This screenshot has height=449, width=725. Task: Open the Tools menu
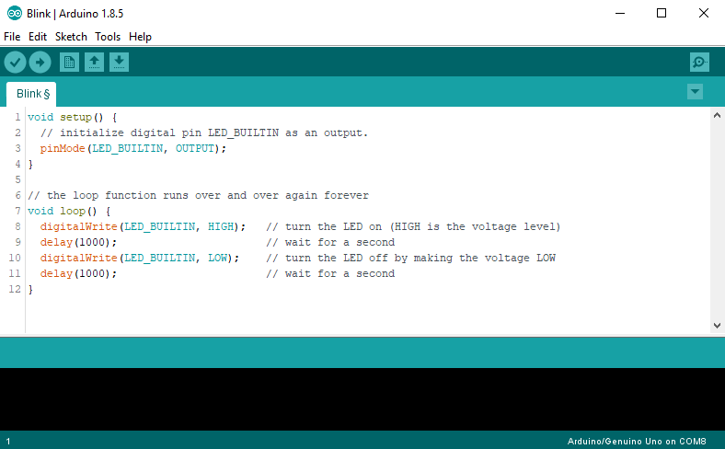pyautogui.click(x=108, y=37)
